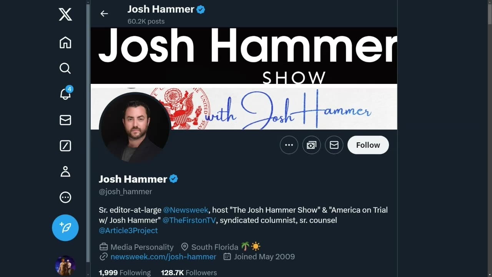This screenshot has height=277, width=492.
Task: Go to Home via house icon
Action: (65, 42)
